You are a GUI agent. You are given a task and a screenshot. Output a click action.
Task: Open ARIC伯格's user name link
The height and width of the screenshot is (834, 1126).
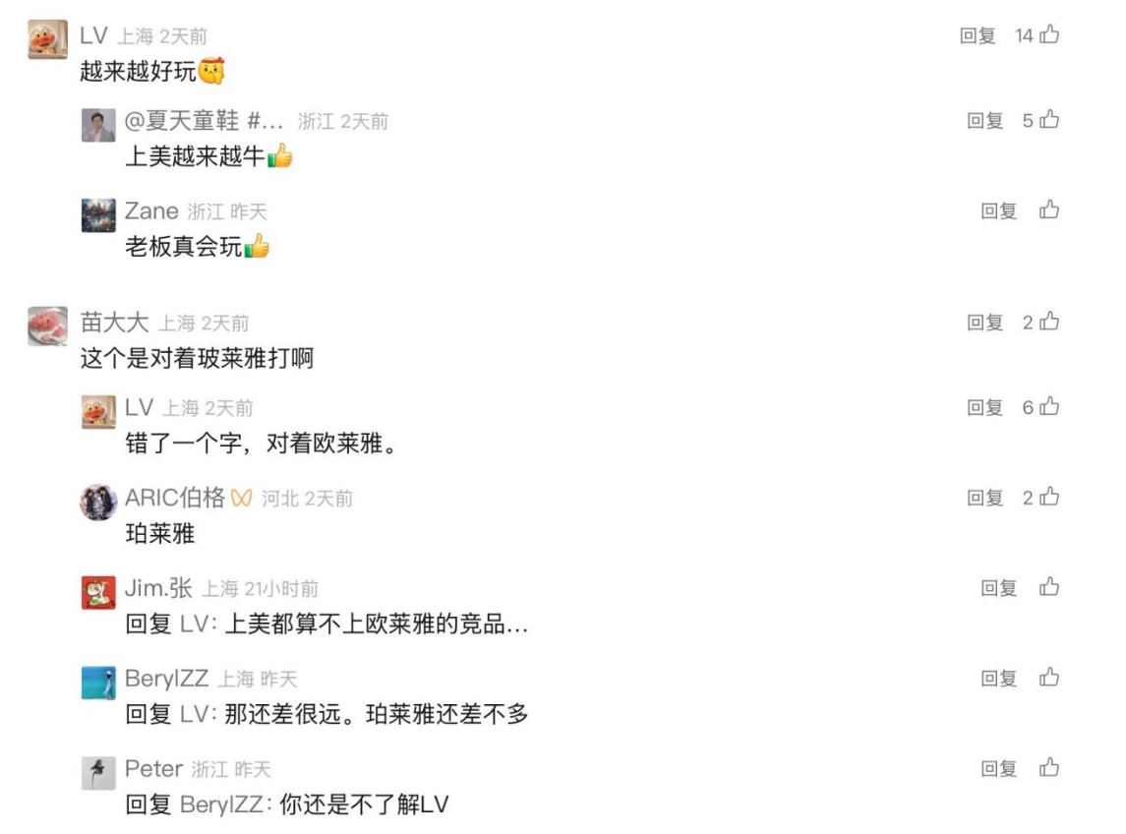174,497
